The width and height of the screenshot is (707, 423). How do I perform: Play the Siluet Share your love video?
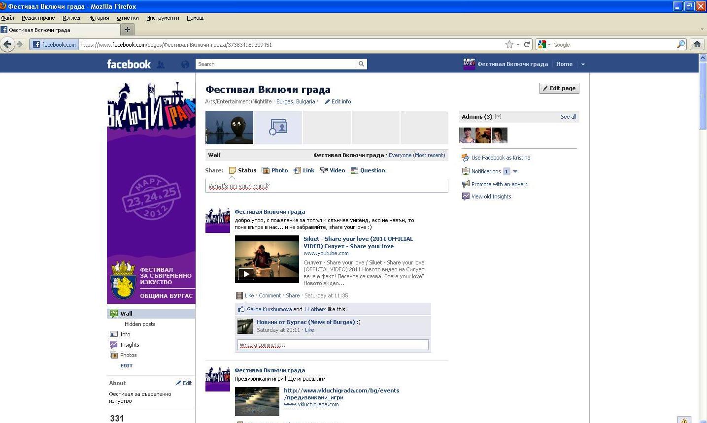[x=246, y=274]
